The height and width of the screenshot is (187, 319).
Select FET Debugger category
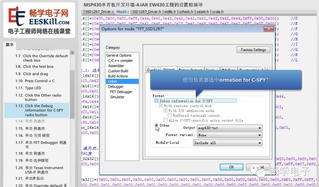pyautogui.click(x=121, y=92)
